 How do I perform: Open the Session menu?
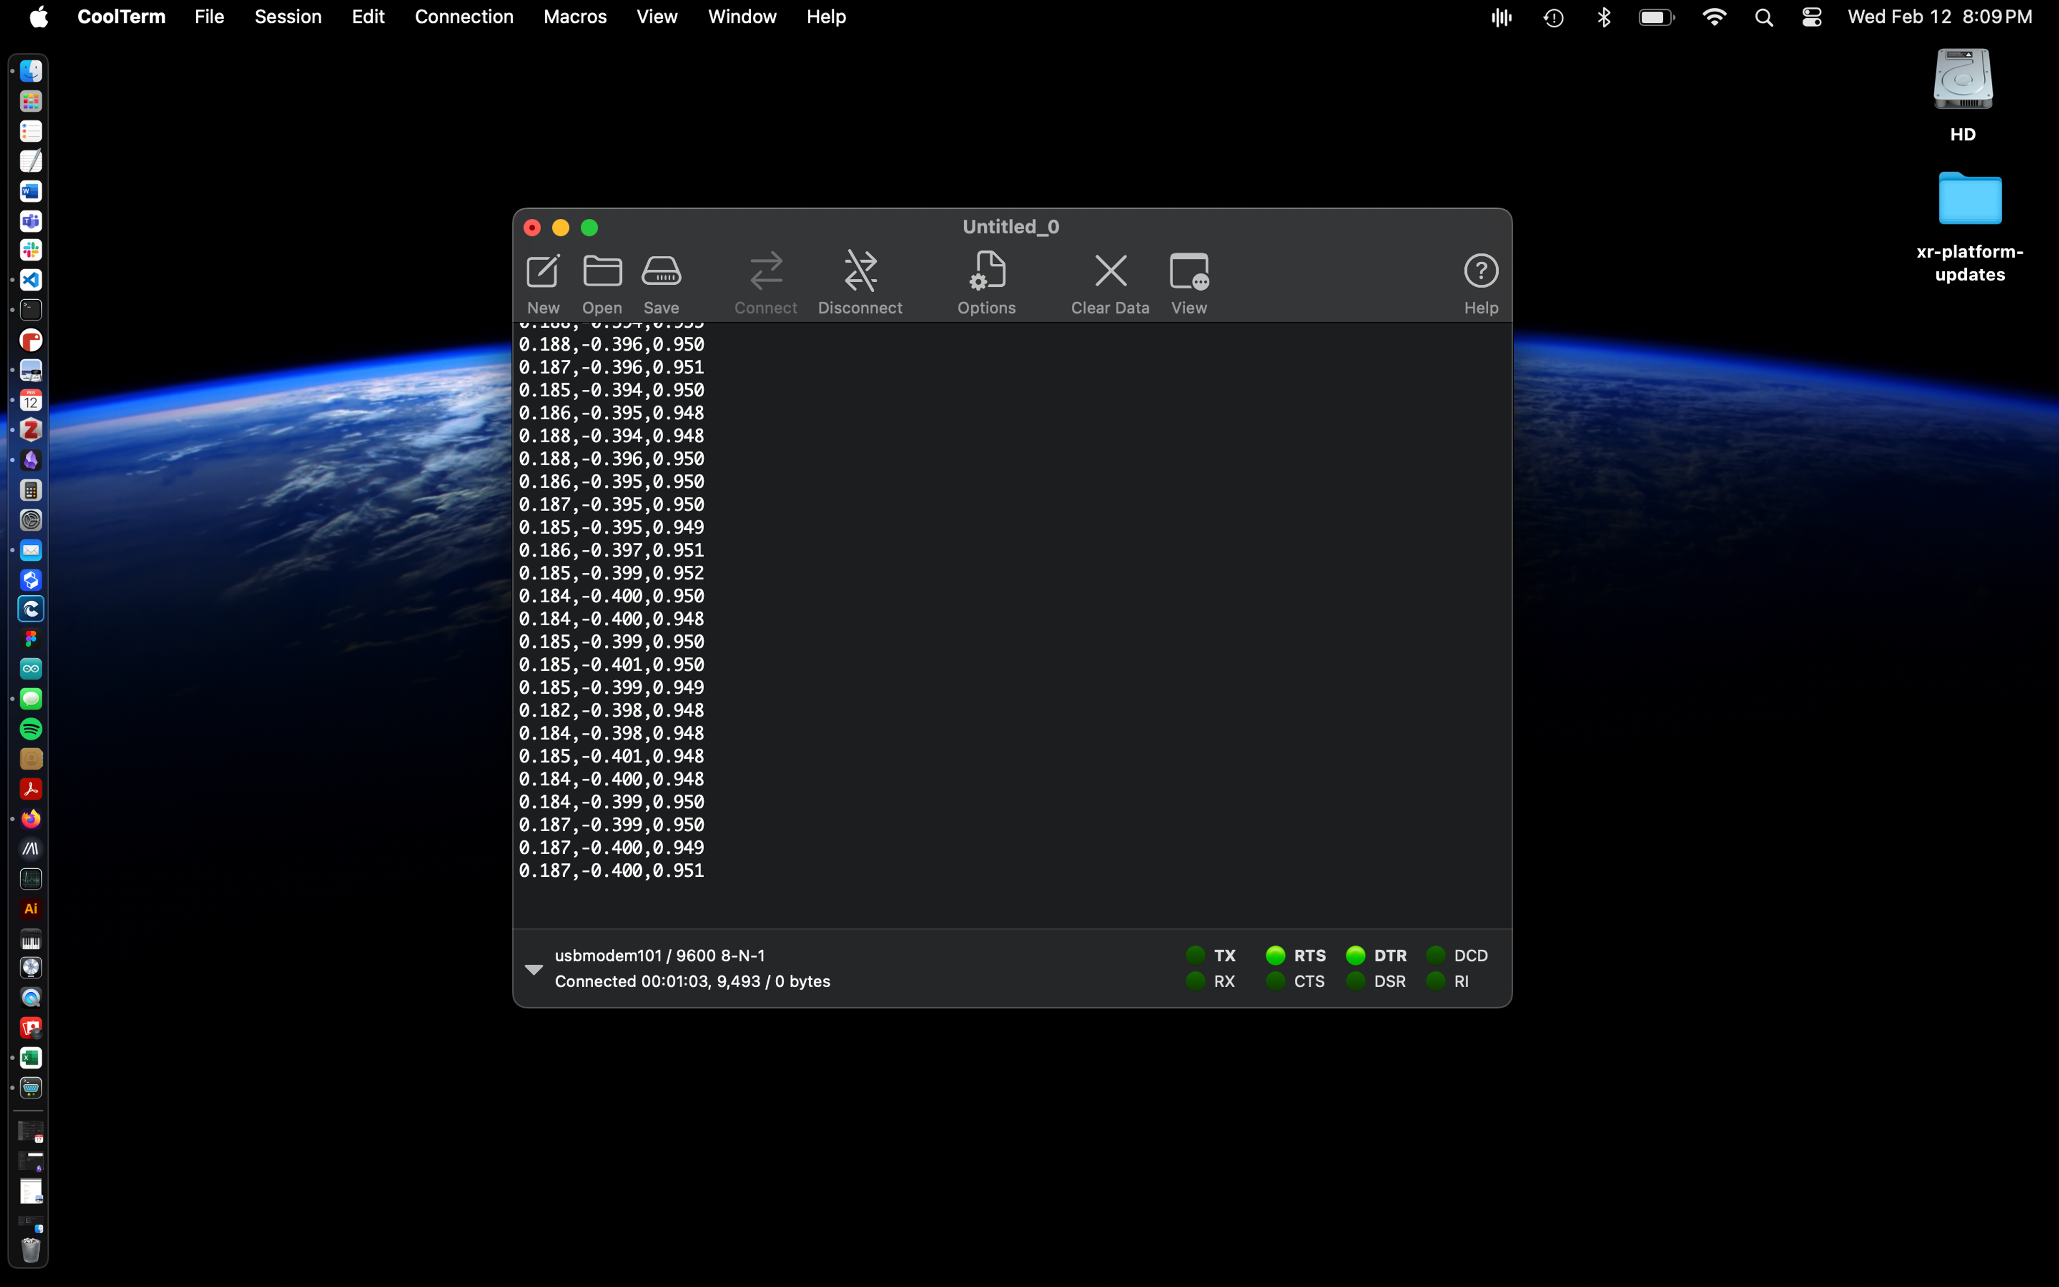click(x=287, y=17)
